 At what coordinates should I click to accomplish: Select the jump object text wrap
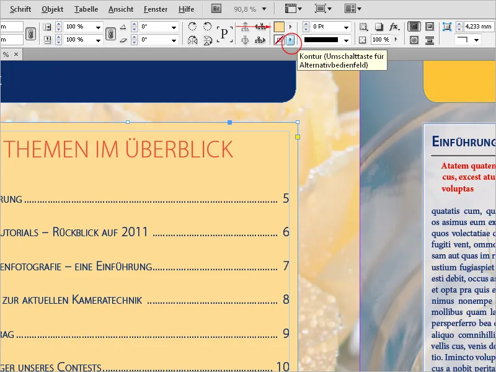(x=430, y=40)
